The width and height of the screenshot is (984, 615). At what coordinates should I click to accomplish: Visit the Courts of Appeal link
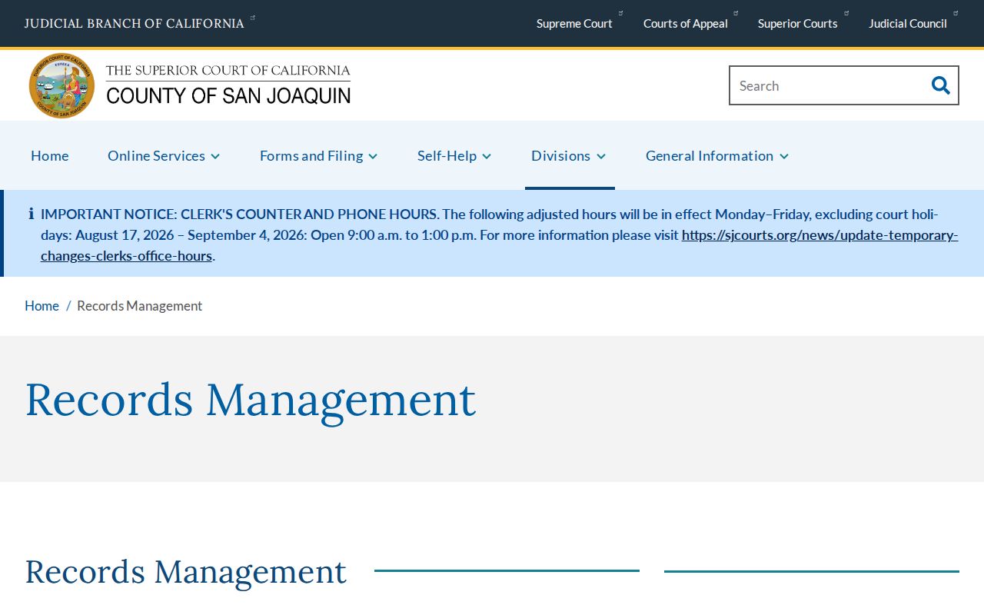[686, 23]
